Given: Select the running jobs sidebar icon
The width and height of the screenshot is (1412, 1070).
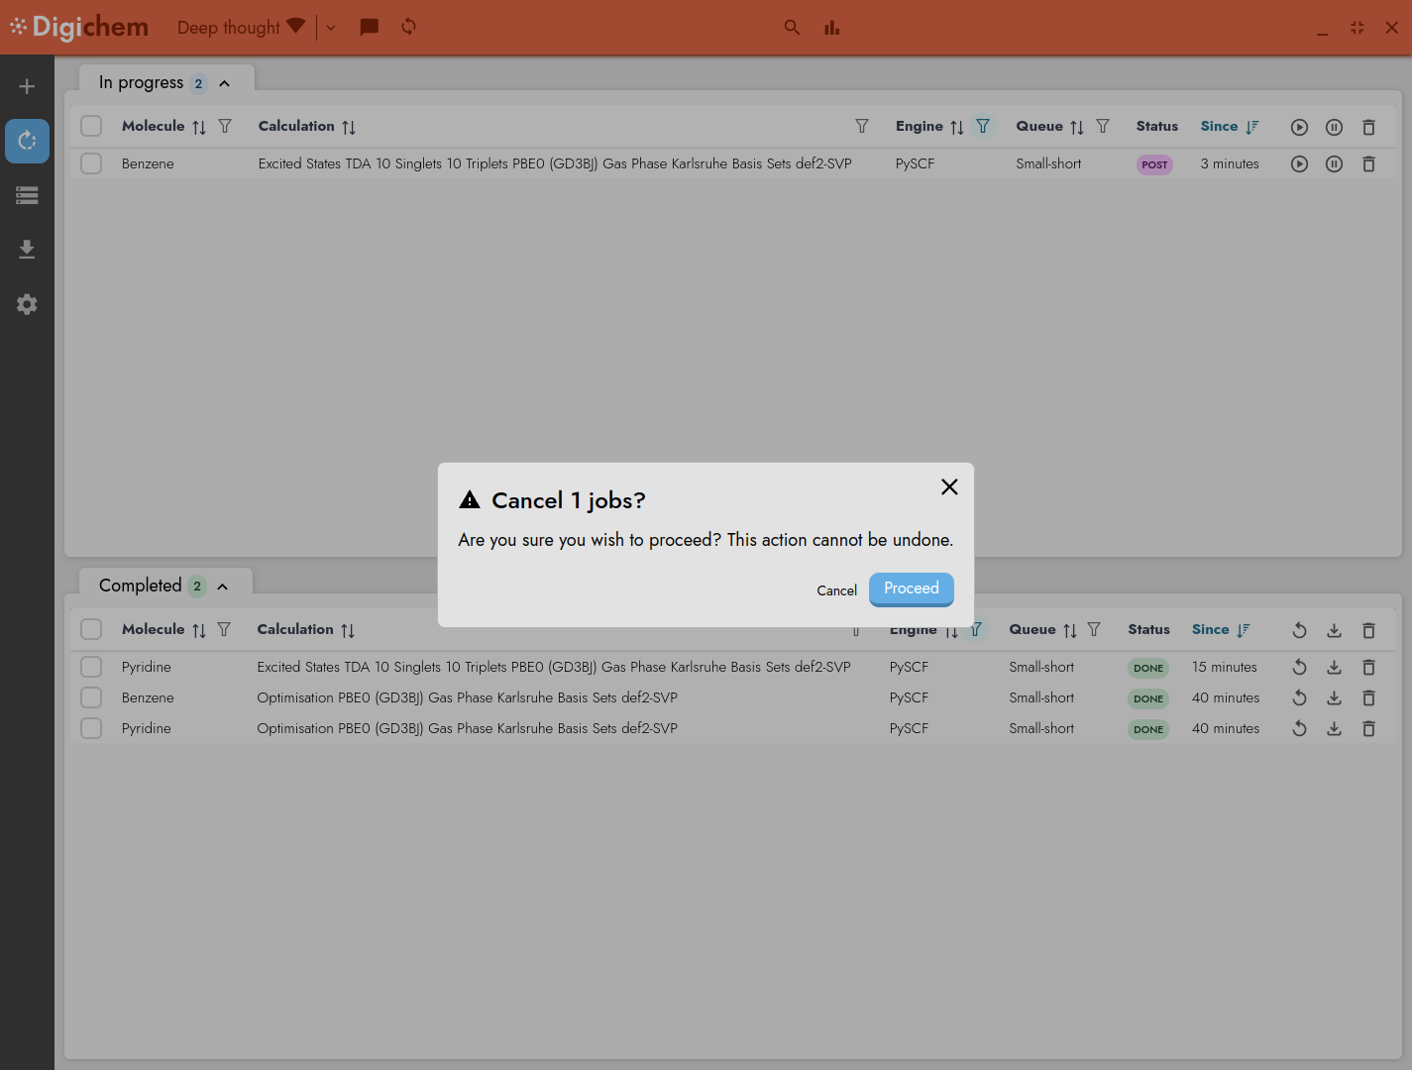Looking at the screenshot, I should coord(27,141).
